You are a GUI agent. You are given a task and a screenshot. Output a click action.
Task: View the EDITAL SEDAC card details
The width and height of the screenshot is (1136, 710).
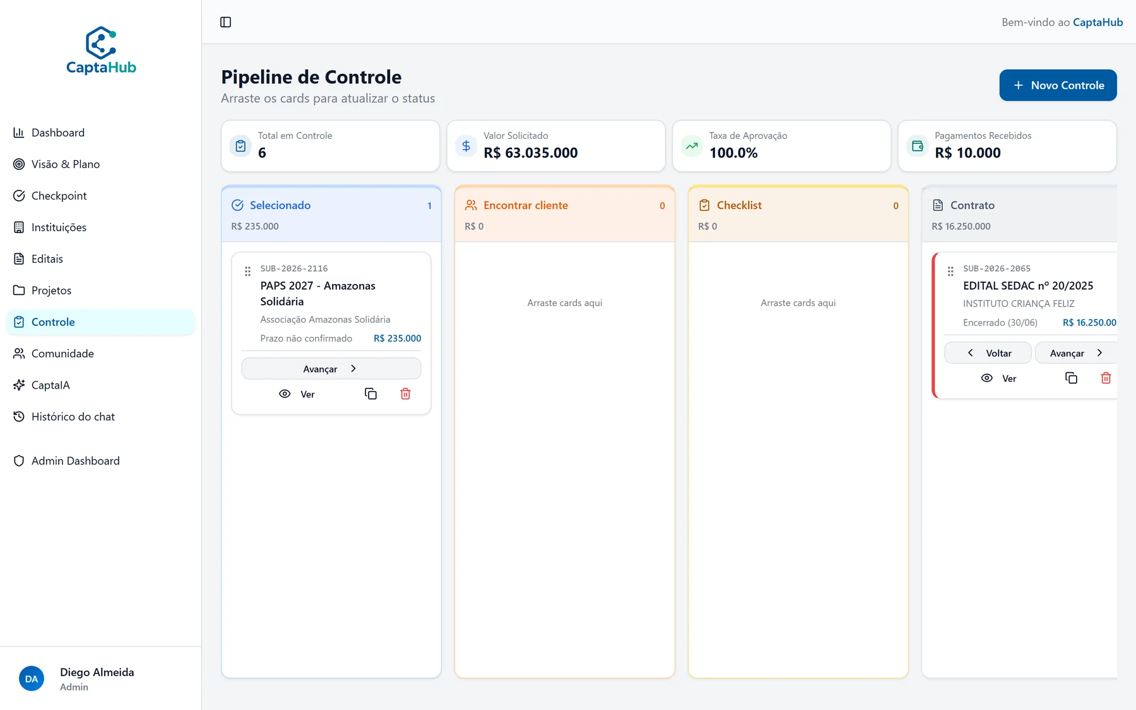(x=998, y=378)
